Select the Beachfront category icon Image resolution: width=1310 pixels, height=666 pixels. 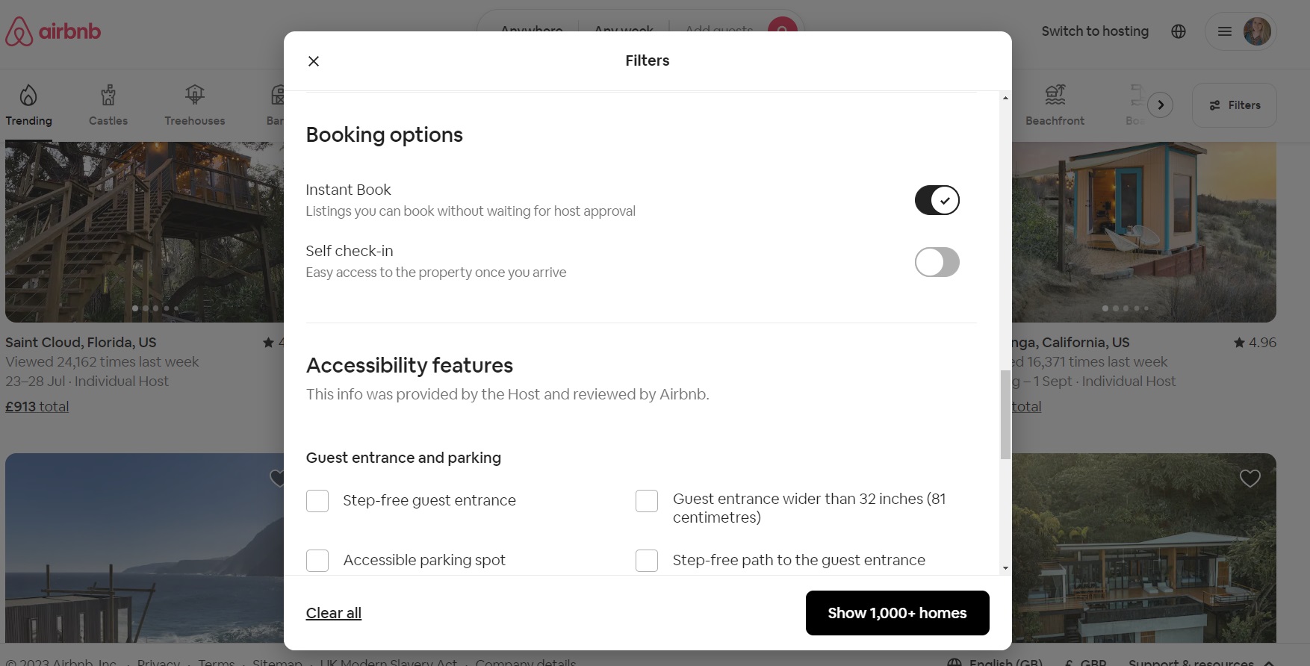click(x=1054, y=105)
